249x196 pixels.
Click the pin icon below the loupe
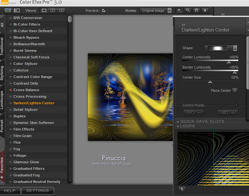click(x=181, y=189)
